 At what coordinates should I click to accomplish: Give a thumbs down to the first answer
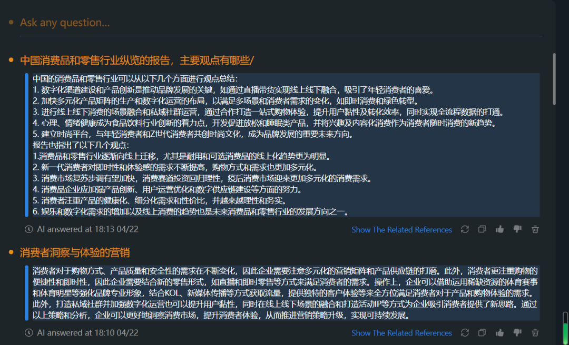click(517, 229)
